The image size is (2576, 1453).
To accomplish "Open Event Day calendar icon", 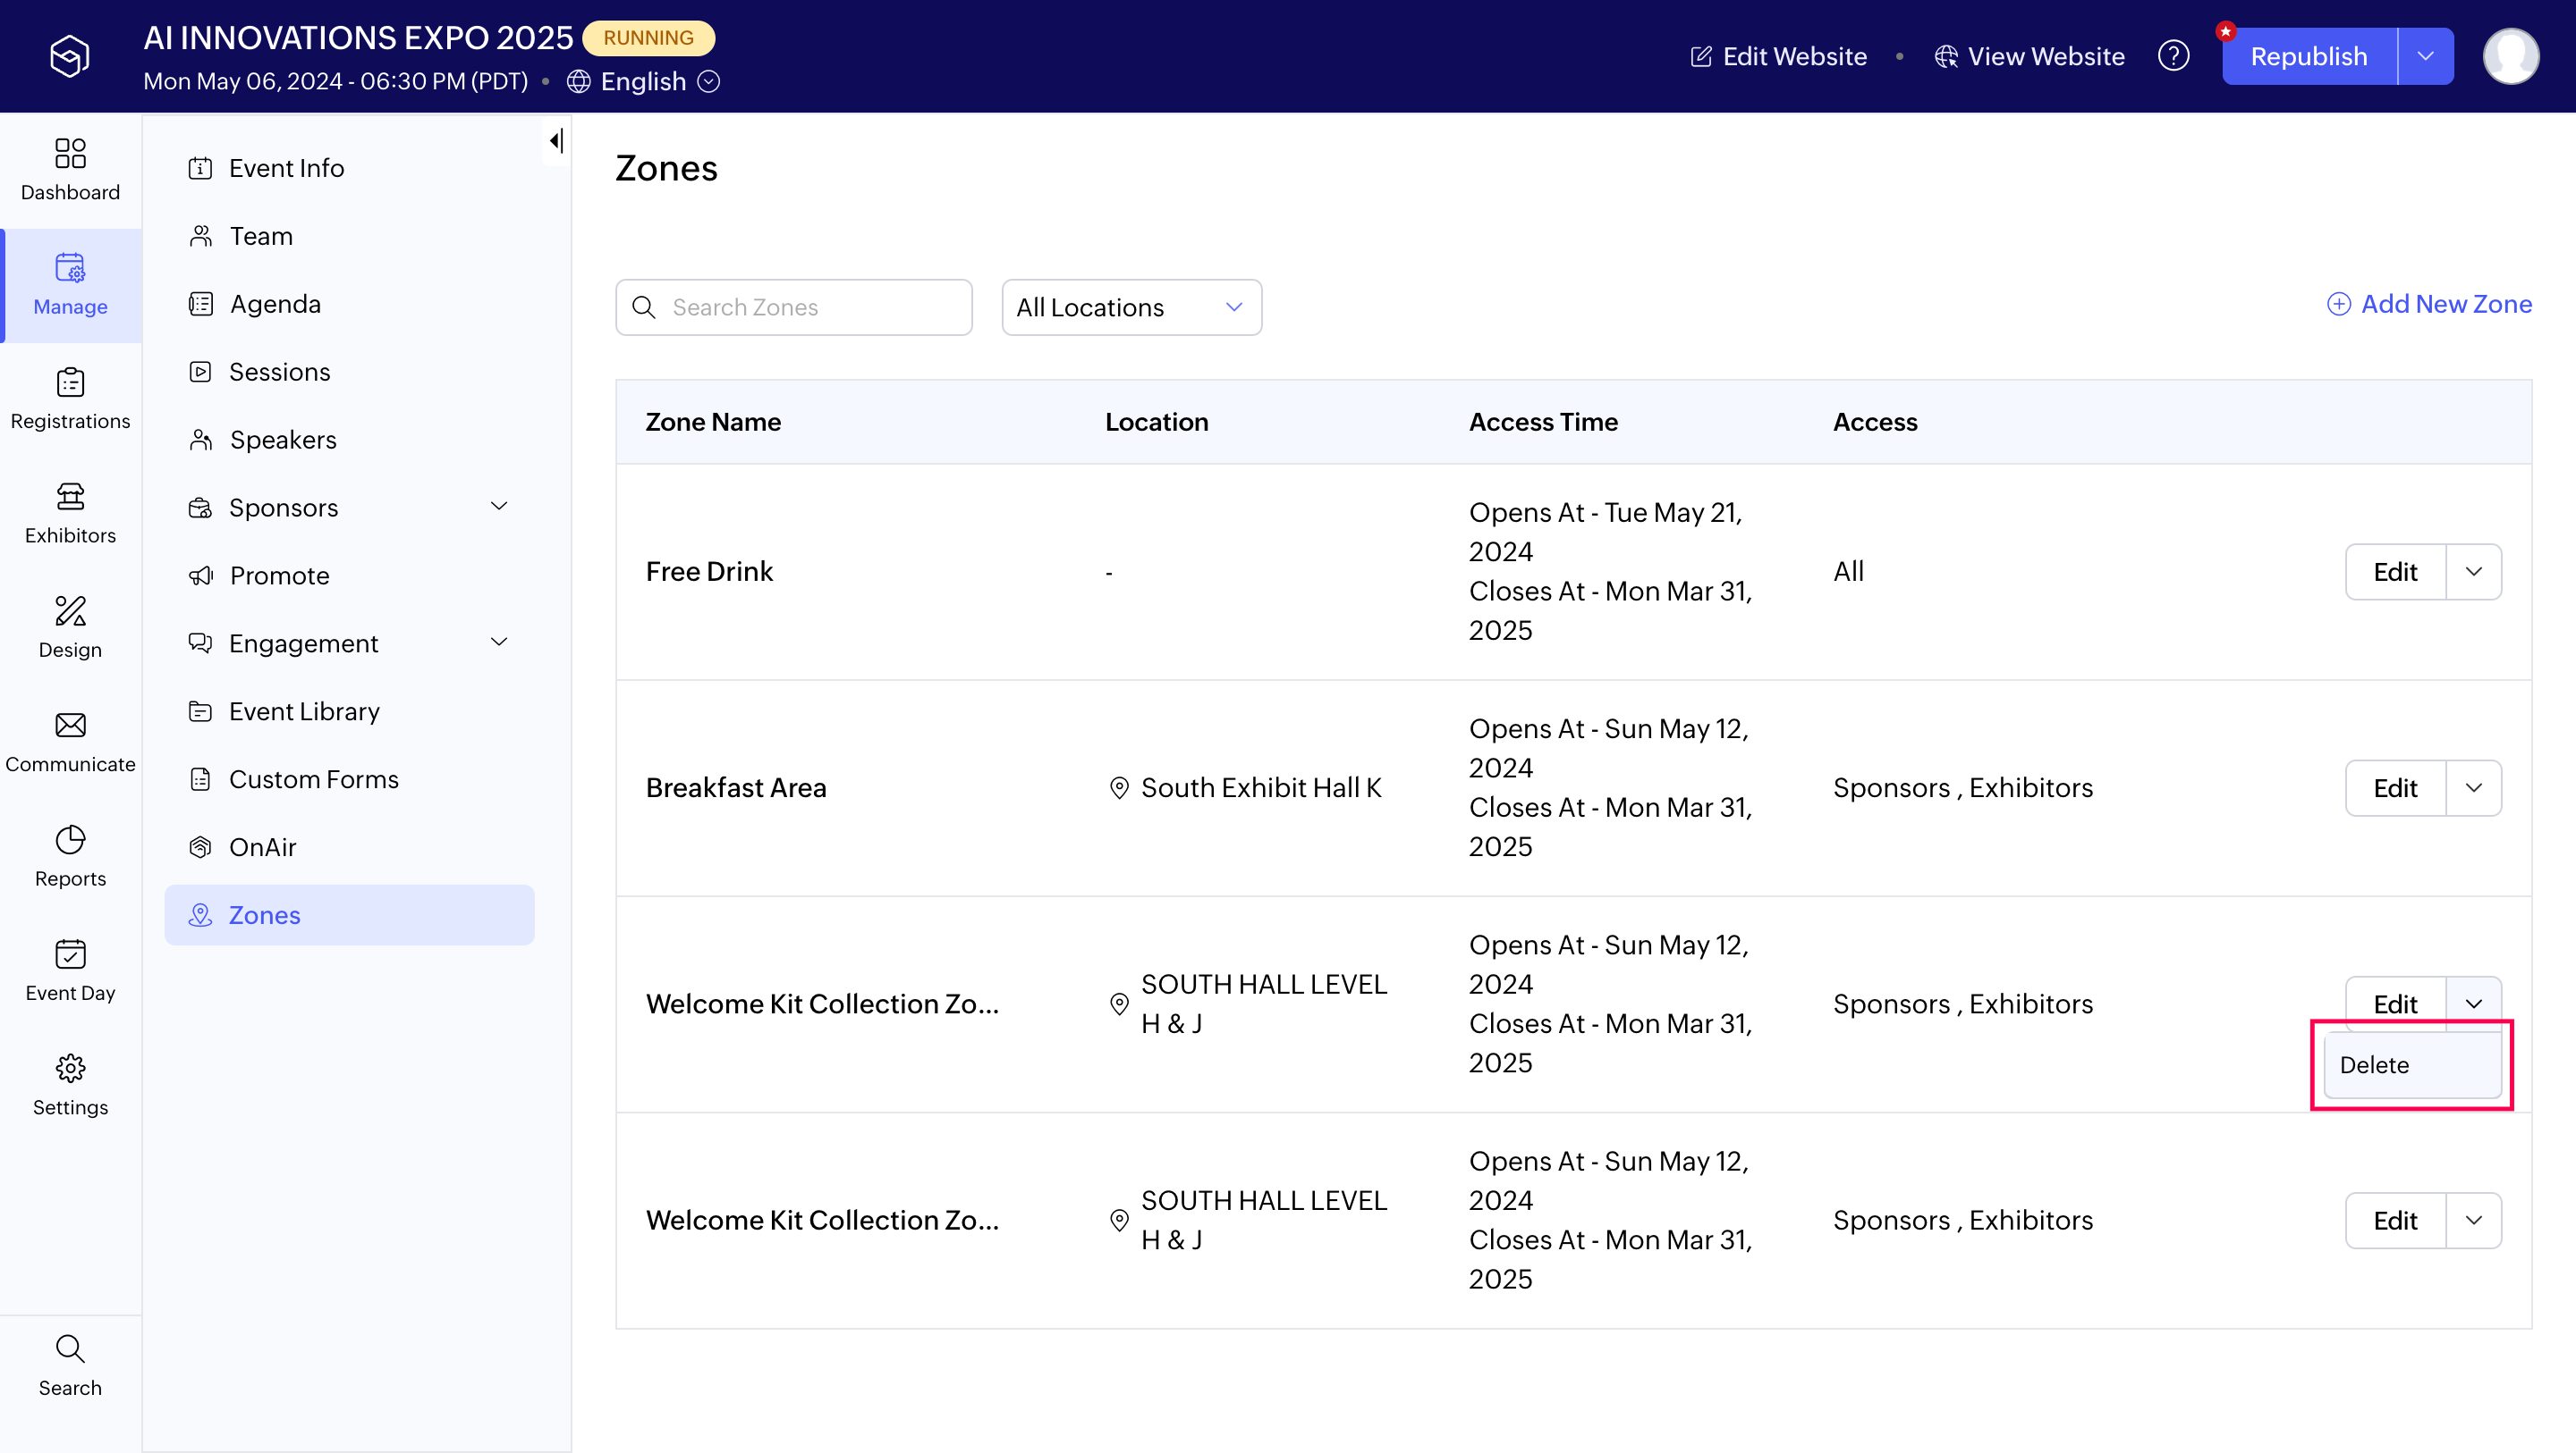I will pos(70,953).
